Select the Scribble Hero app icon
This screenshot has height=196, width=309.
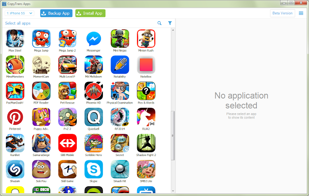tap(94, 143)
